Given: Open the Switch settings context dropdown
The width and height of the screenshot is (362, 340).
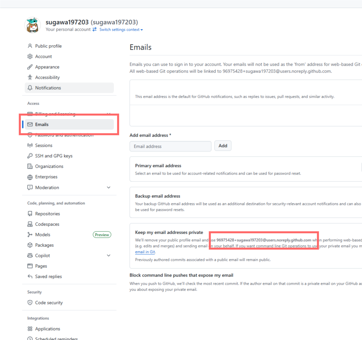Looking at the screenshot, I should (121, 30).
